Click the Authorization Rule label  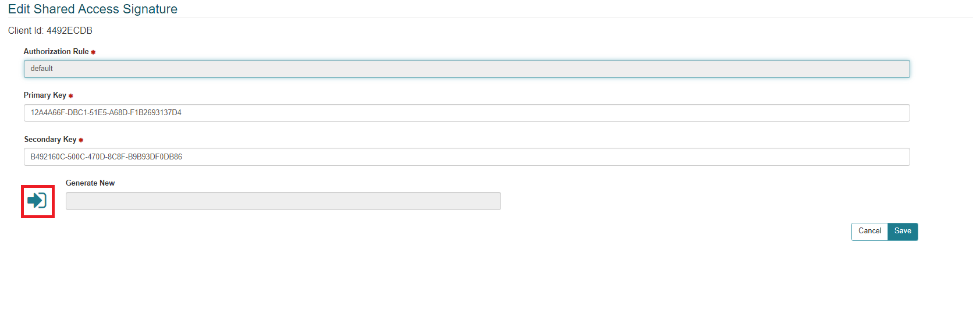click(56, 52)
